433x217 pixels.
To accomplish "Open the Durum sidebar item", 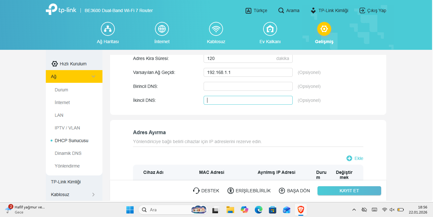I will pos(61,90).
